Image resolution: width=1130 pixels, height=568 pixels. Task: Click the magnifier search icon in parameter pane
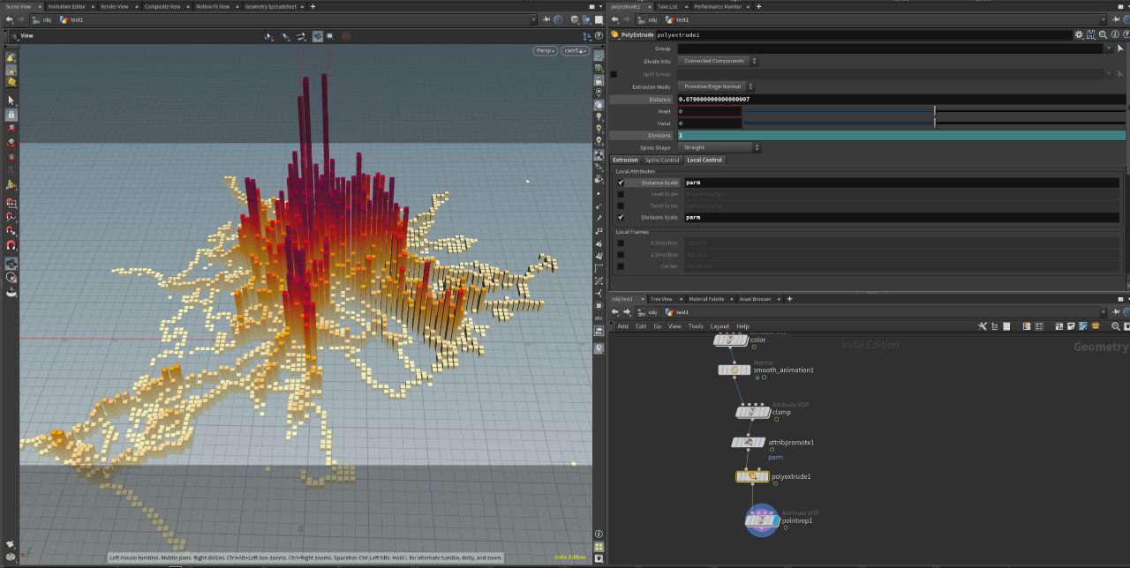1104,34
